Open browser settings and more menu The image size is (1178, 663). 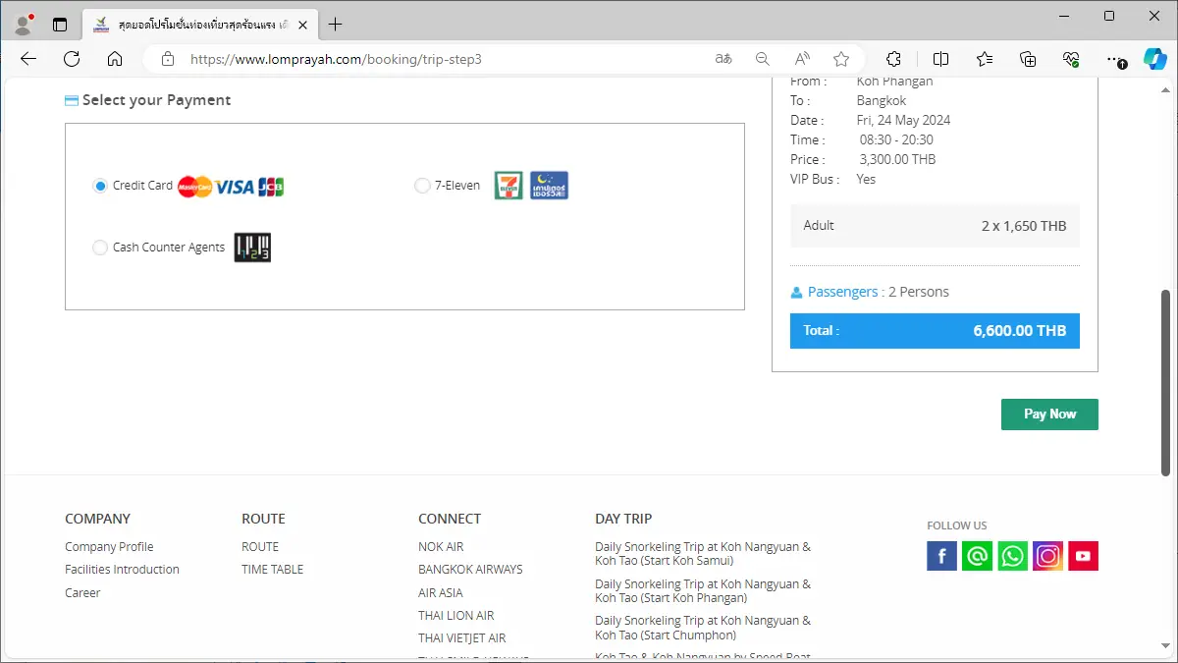[x=1115, y=59]
